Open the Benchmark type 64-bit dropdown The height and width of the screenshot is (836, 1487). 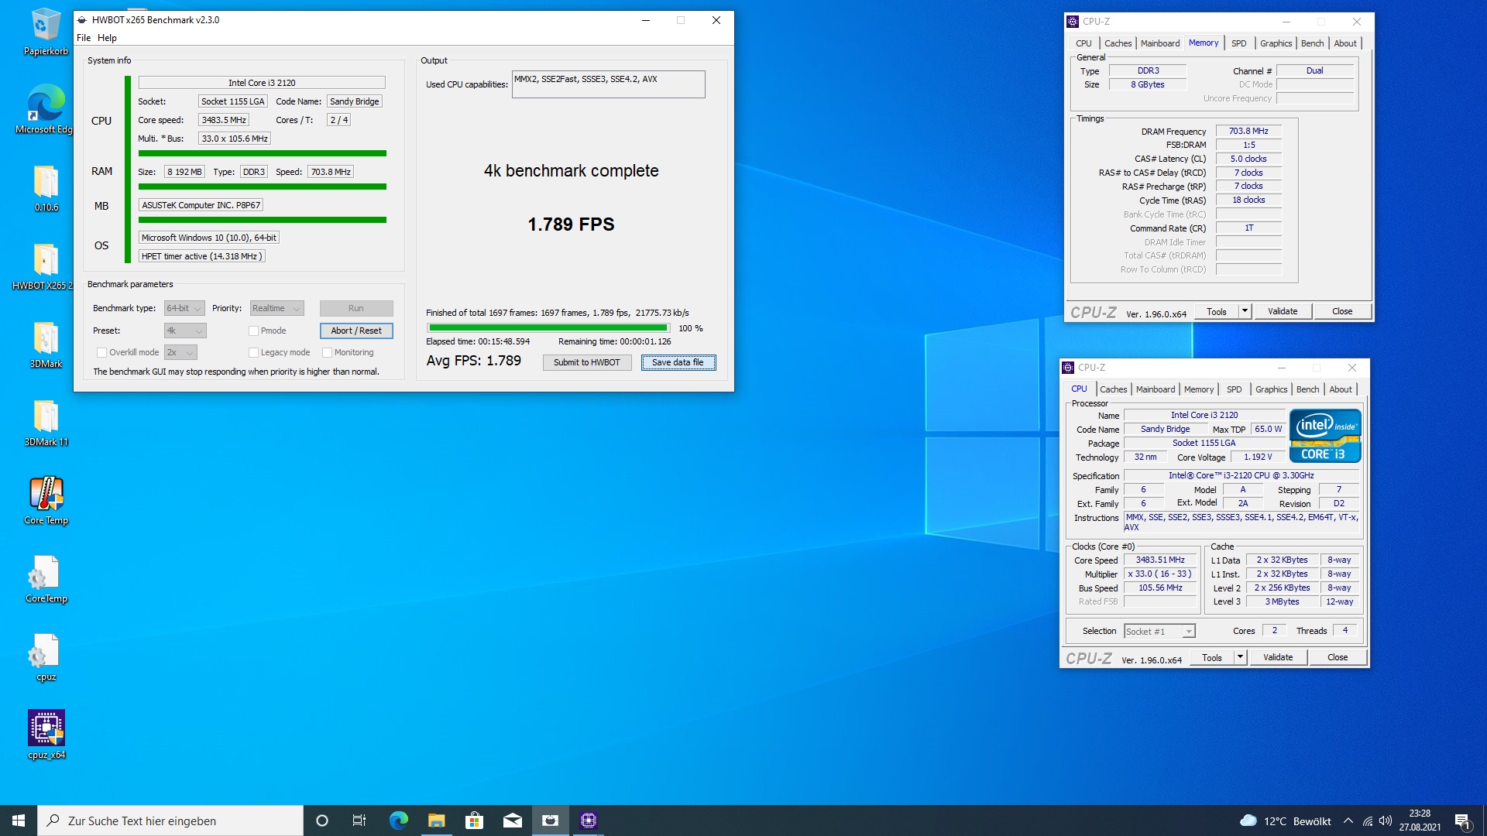[x=184, y=308]
